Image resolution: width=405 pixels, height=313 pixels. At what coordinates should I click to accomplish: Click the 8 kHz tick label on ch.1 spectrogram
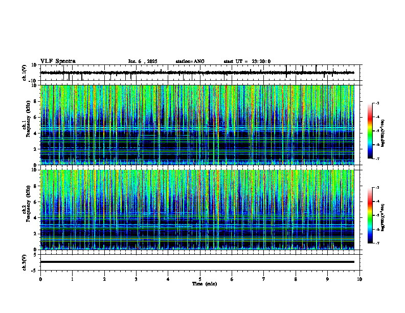click(35, 101)
